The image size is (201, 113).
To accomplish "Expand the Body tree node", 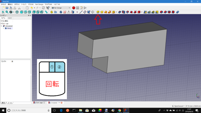I will point(3,28).
